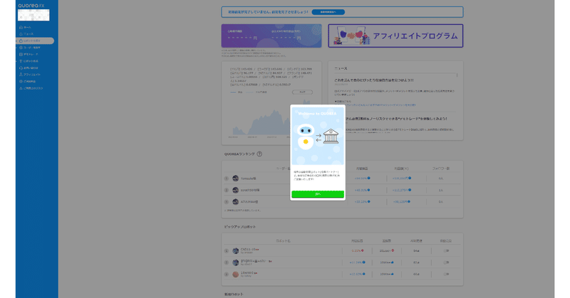The height and width of the screenshot is (298, 570).
Task: Click info icon beside first-ranked user's monthly return
Action: (368, 179)
